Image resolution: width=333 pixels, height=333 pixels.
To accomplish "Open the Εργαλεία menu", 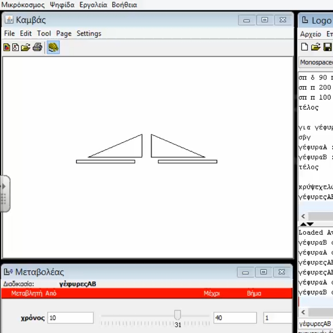I will [93, 5].
